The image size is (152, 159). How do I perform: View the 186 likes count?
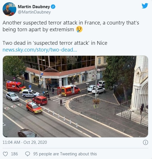click(x=14, y=154)
